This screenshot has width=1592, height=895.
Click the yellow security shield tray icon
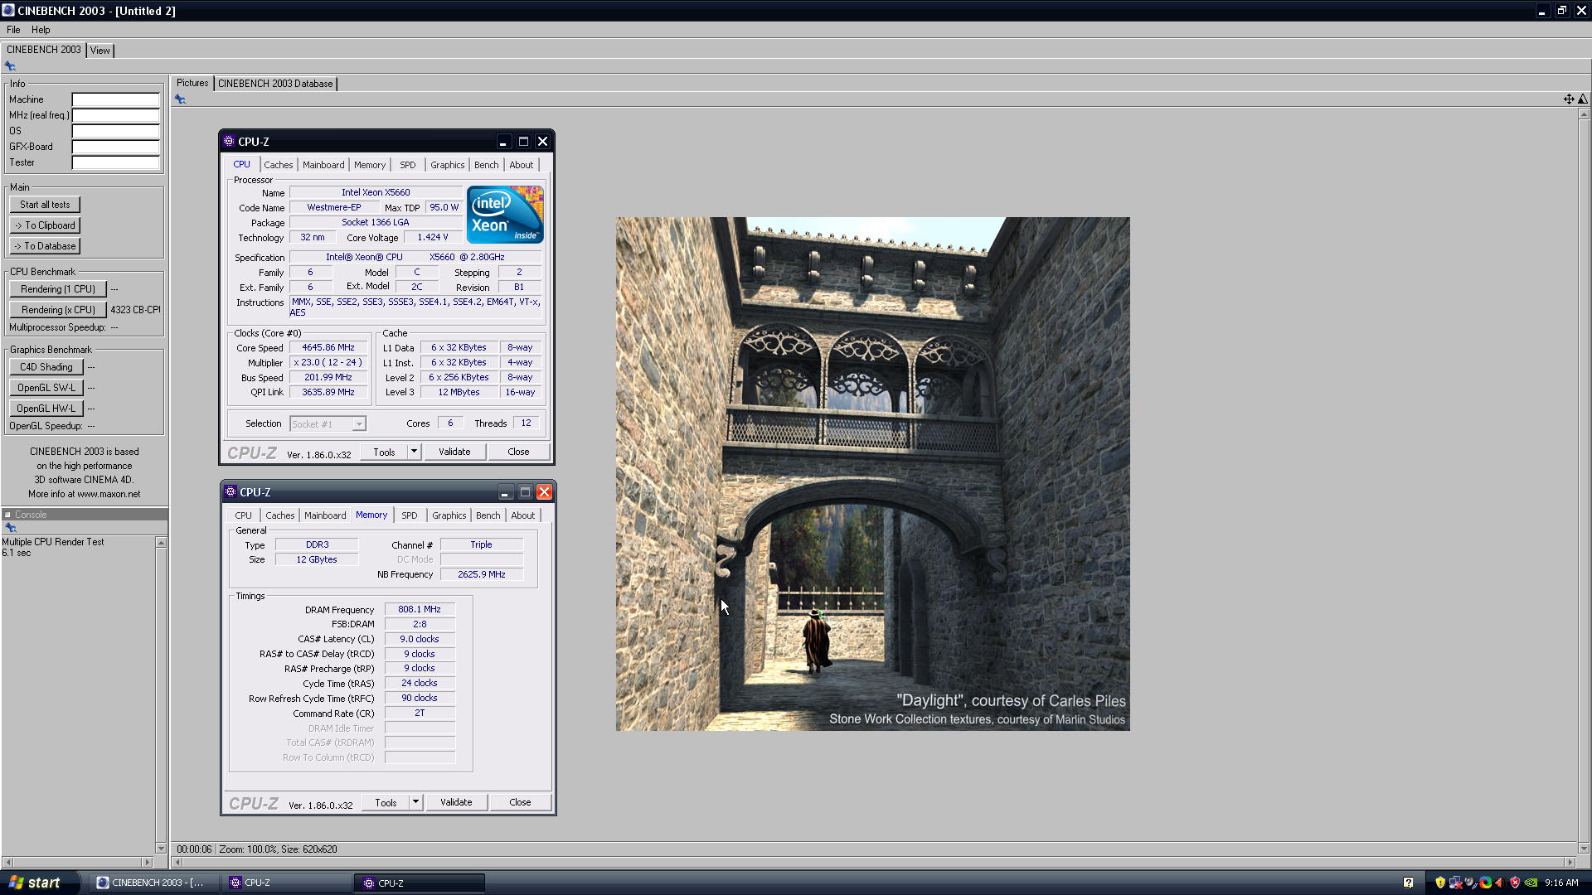[x=1440, y=883]
